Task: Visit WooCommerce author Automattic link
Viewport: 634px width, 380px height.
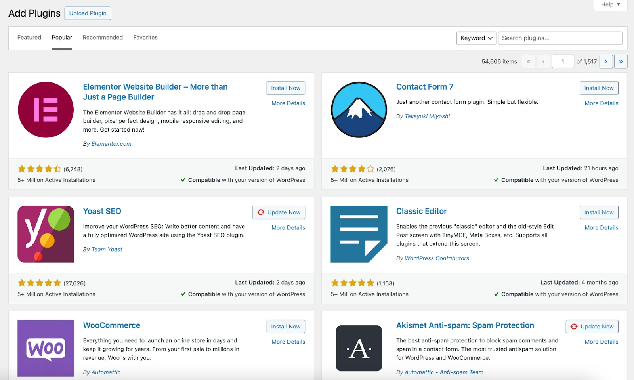Action: [x=106, y=372]
